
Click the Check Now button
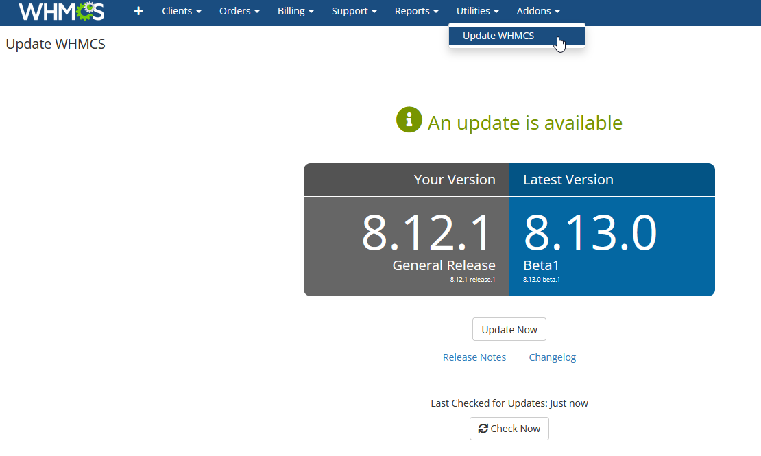click(509, 429)
